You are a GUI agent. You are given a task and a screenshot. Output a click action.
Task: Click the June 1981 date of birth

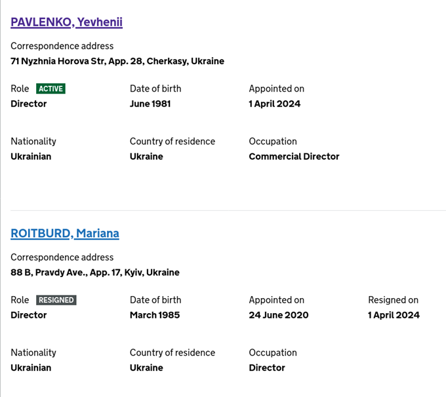pos(150,104)
